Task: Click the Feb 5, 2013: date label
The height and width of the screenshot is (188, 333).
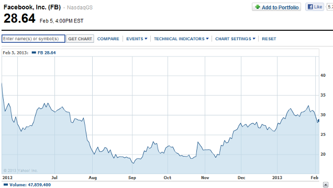Action: 16,53
